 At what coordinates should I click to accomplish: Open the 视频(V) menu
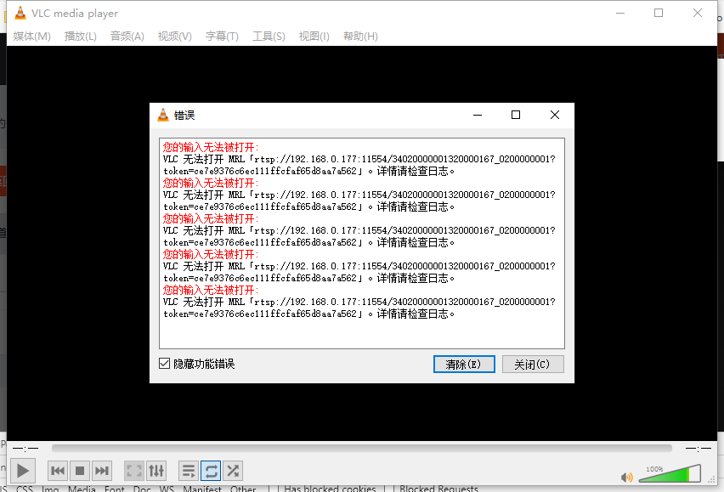tap(174, 37)
